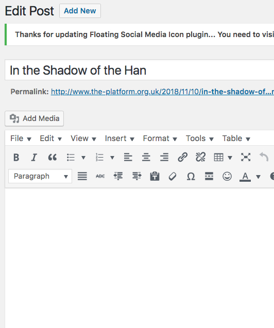Click inside the editor content area
This screenshot has width=274, height=328.
tap(140, 257)
